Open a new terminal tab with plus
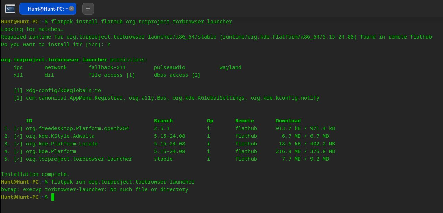Image resolution: width=443 pixels, height=213 pixels. click(x=88, y=8)
